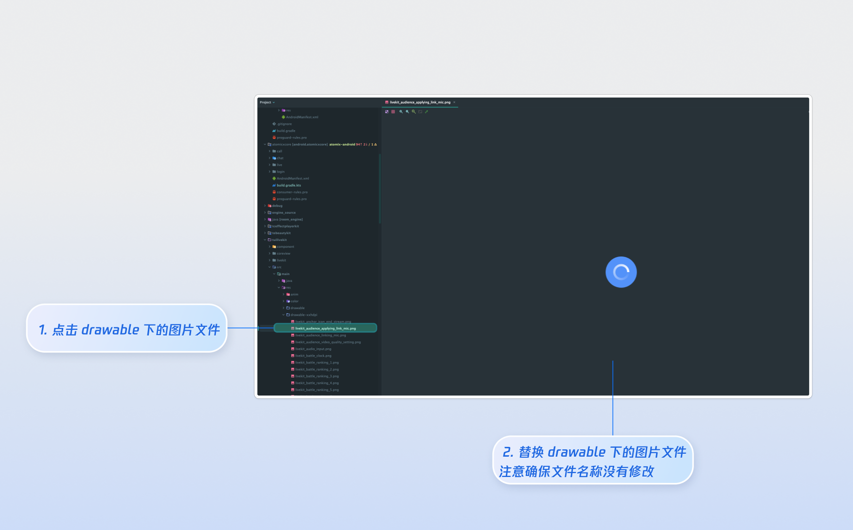Expand the drawable folder chevron

(x=284, y=308)
